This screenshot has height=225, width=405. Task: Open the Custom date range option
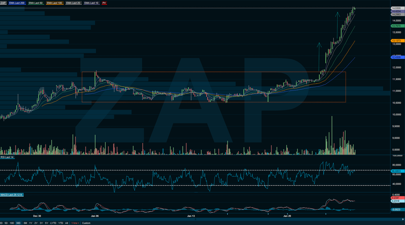(86, 223)
